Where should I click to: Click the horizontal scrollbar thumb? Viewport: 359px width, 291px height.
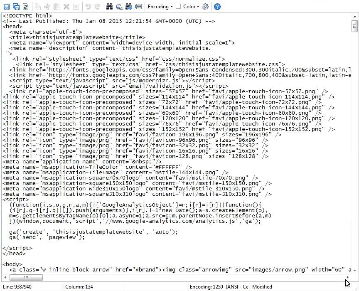(x=26, y=277)
